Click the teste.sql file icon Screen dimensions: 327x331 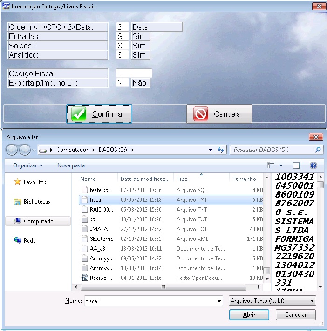pos(85,190)
